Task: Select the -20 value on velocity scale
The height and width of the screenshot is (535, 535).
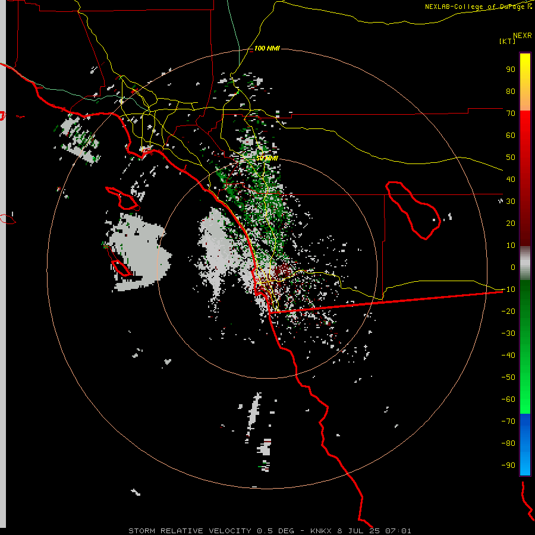Action: [508, 311]
